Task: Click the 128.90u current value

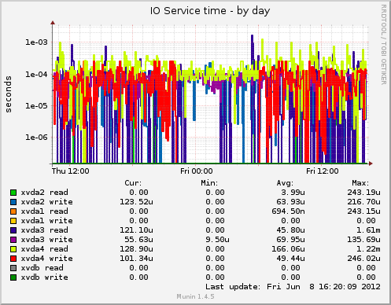Action: pos(136,249)
